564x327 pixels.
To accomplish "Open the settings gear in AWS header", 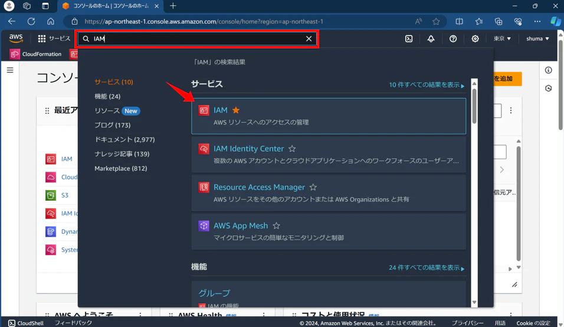I will coord(475,38).
